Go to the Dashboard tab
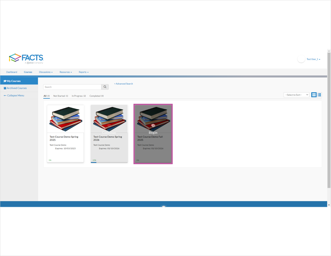331x256 pixels. tap(12, 72)
